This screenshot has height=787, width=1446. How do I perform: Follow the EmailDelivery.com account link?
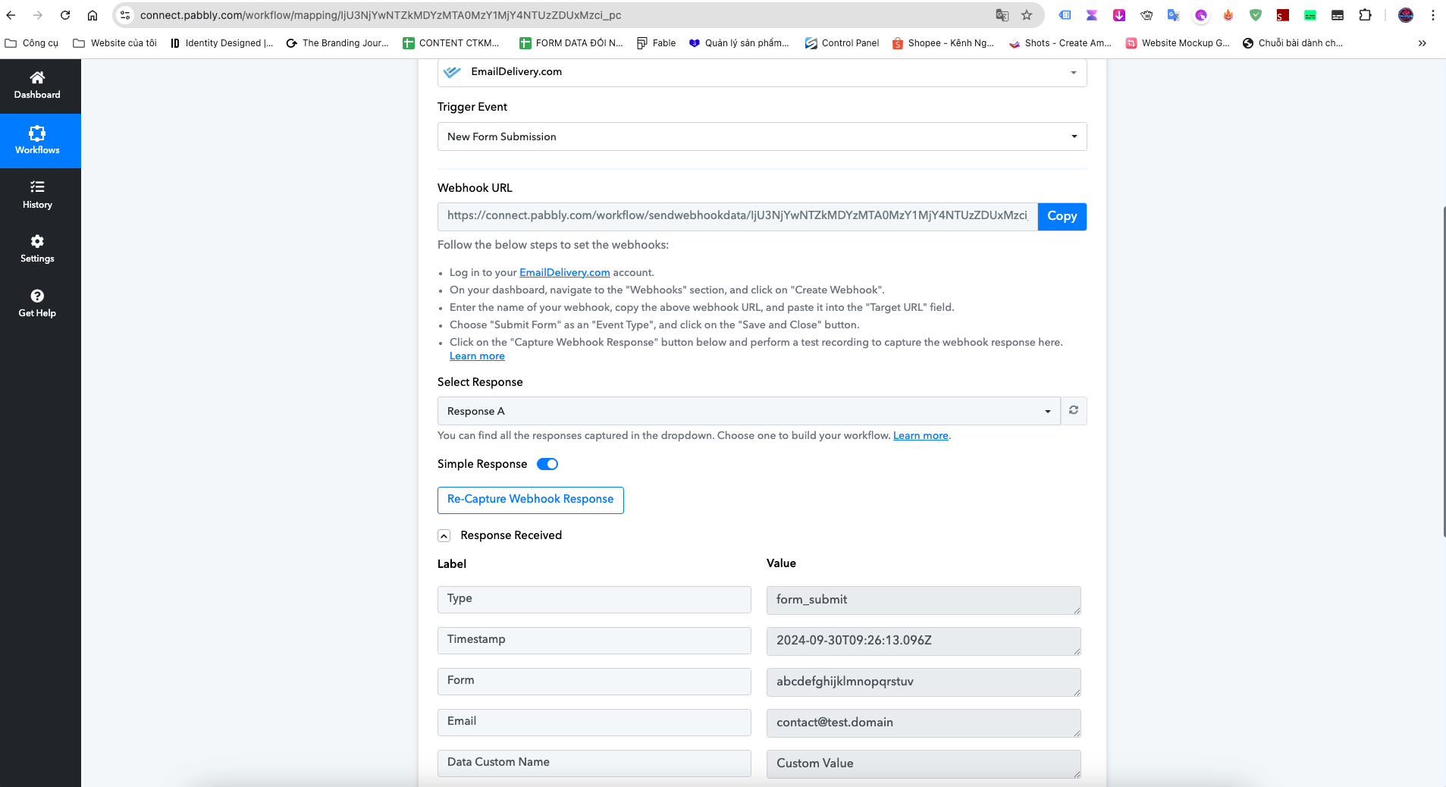coord(564,272)
